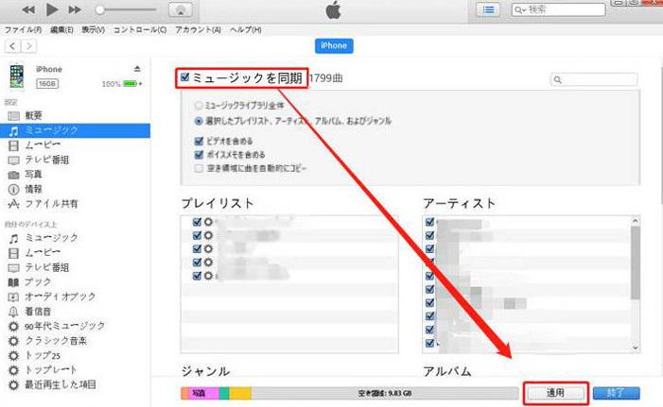The image size is (663, 407).
Task: Open the ファイル(F) menu
Action: 20,30
